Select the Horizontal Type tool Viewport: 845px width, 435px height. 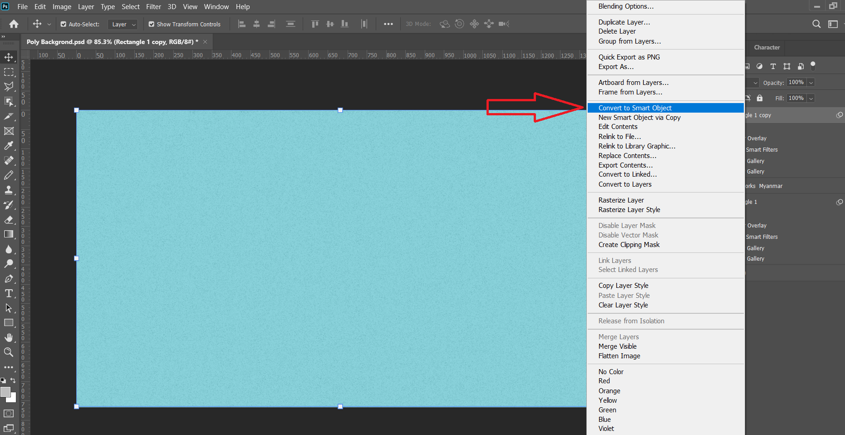(x=9, y=293)
